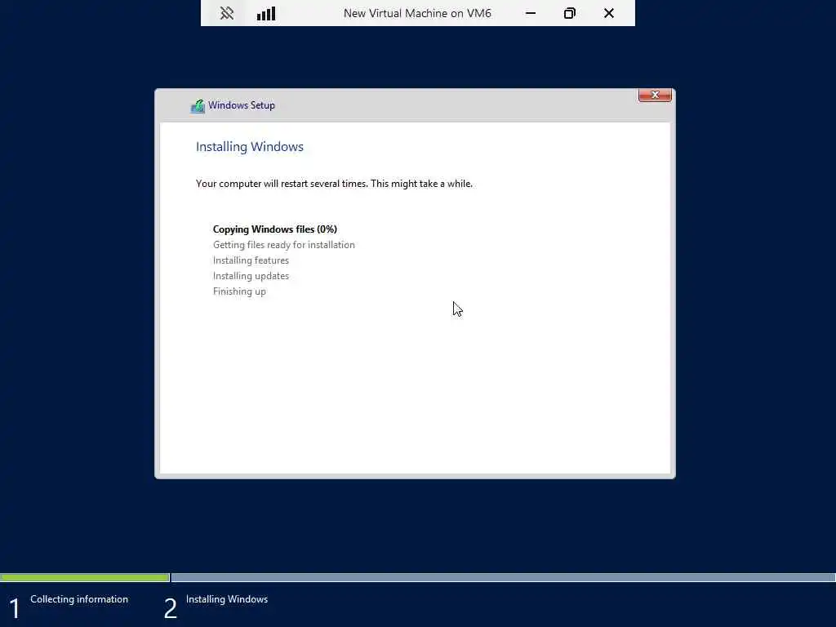
Task: Close the New Virtual Machine on VM6 session
Action: (609, 13)
